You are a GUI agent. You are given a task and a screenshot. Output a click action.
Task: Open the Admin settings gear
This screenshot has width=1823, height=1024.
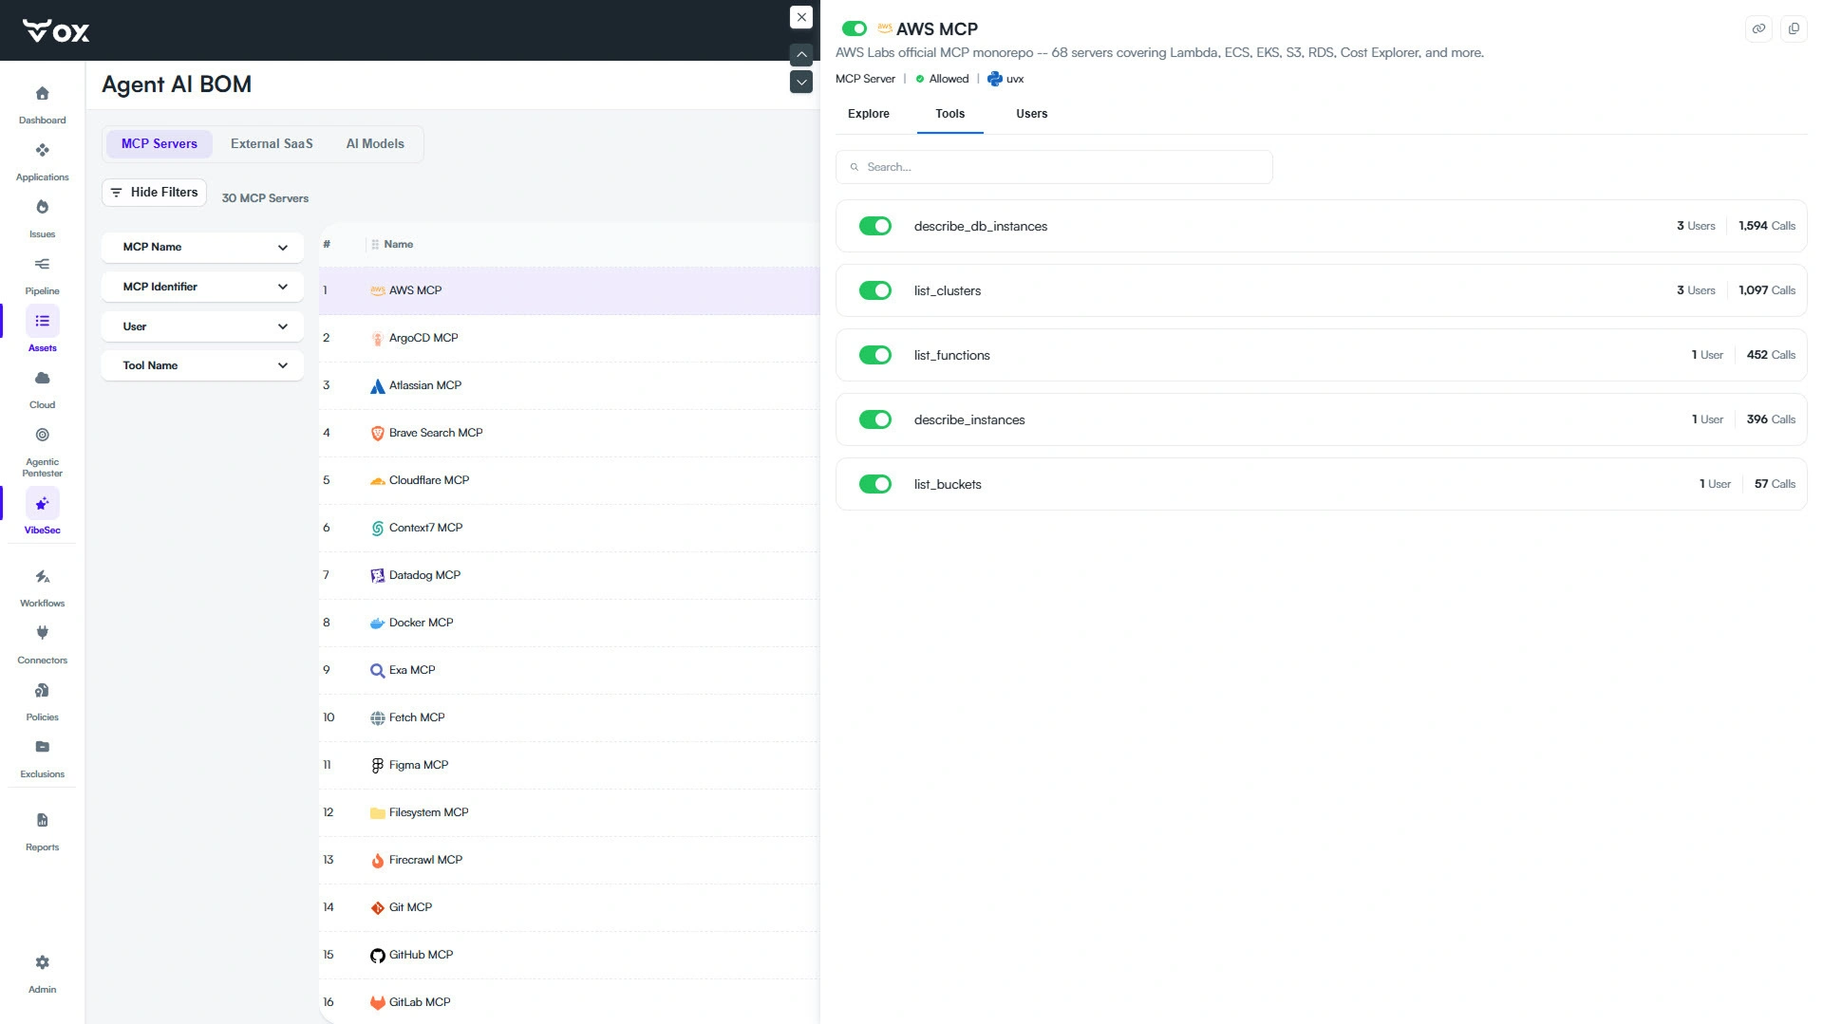point(42,963)
